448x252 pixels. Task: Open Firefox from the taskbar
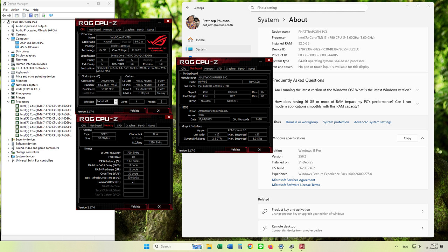click(271, 246)
